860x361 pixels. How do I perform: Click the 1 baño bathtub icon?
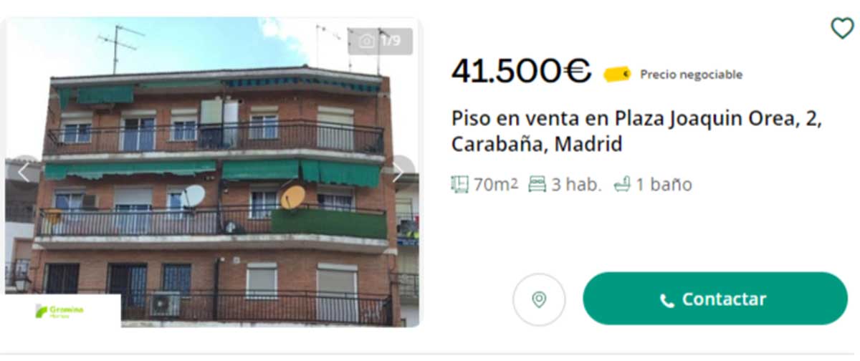tap(622, 185)
